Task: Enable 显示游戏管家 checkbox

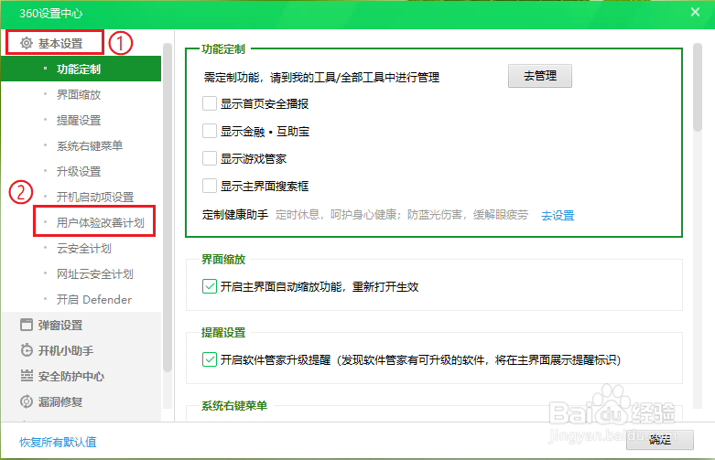Action: pos(210,158)
